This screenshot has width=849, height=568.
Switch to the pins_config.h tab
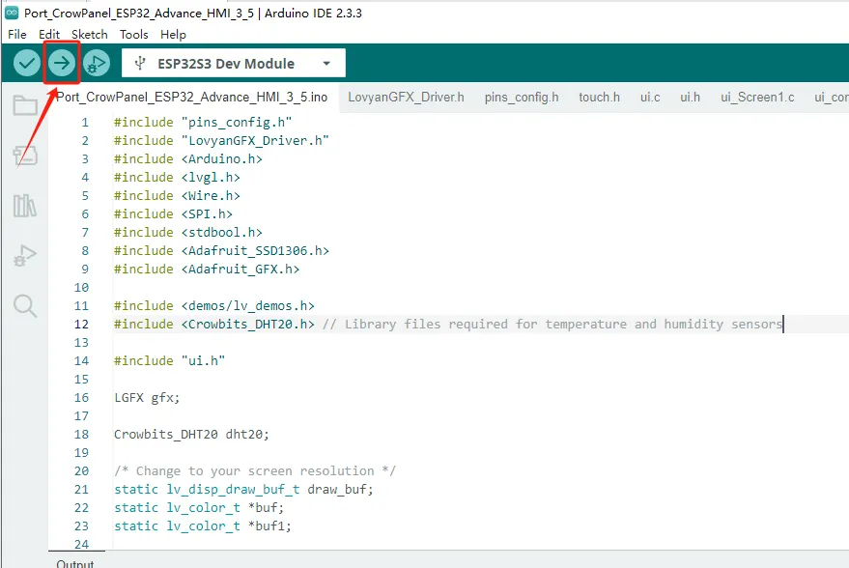point(522,97)
